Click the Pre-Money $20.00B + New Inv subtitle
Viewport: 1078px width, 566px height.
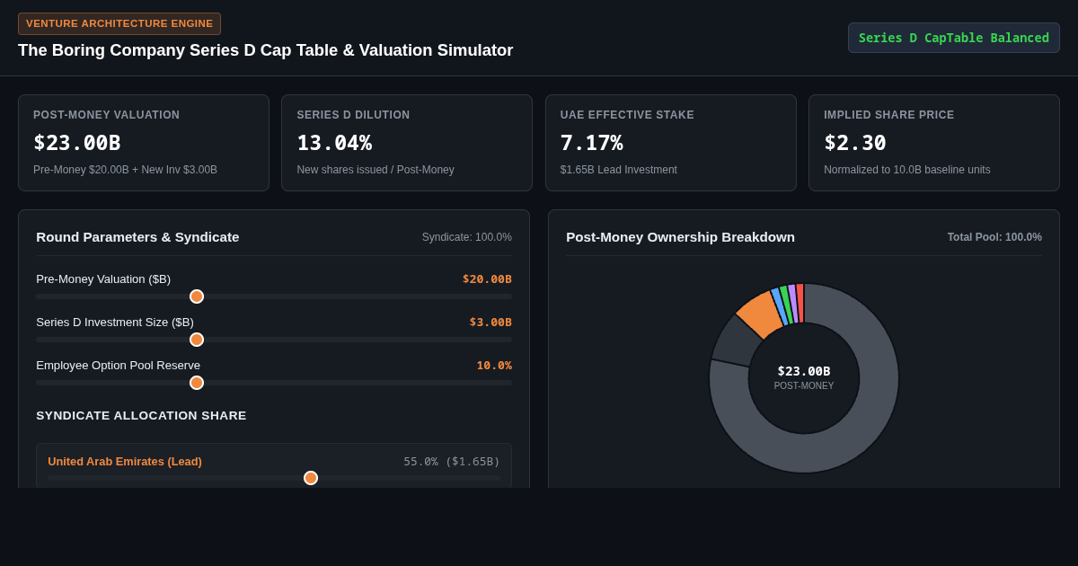[125, 170]
